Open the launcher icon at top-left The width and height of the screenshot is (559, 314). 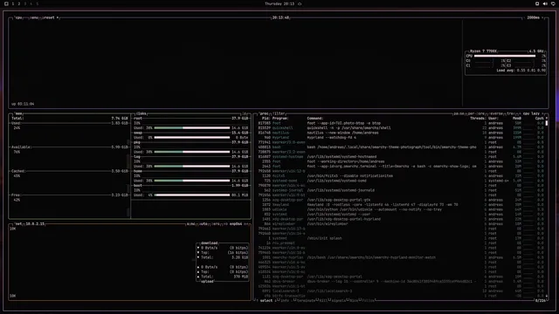pos(6,3)
